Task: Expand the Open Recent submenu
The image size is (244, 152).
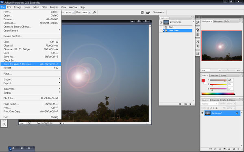Action: point(31,30)
